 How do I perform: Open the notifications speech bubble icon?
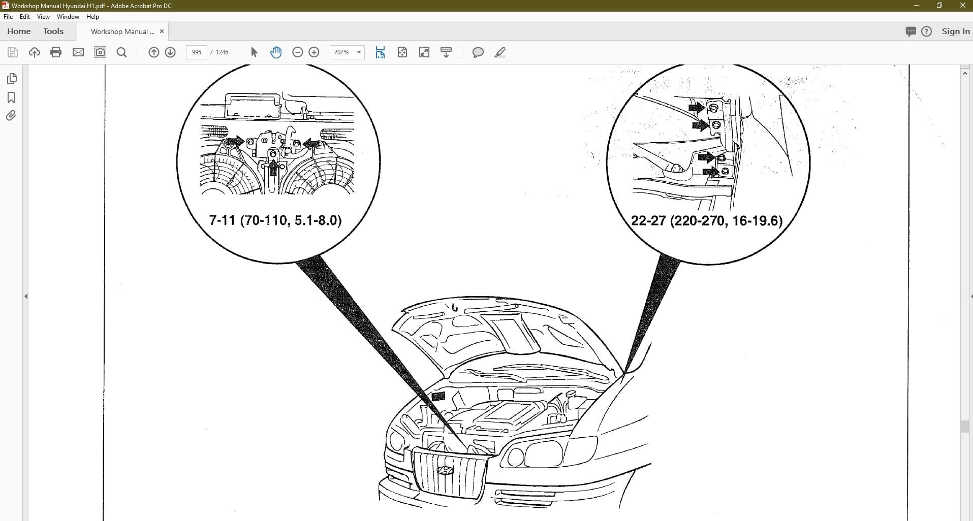pos(911,31)
